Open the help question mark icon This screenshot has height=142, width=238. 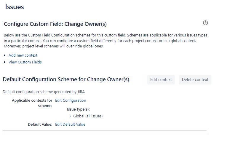tap(205, 23)
